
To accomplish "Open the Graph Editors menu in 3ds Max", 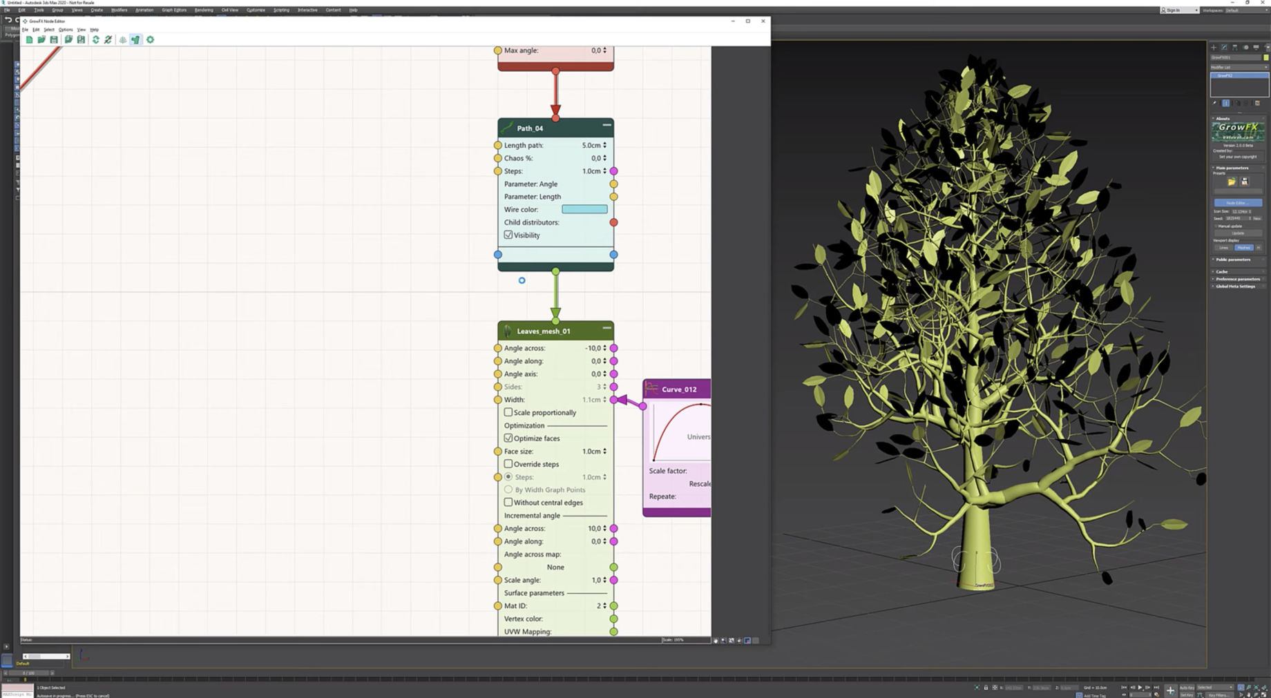I will [174, 10].
